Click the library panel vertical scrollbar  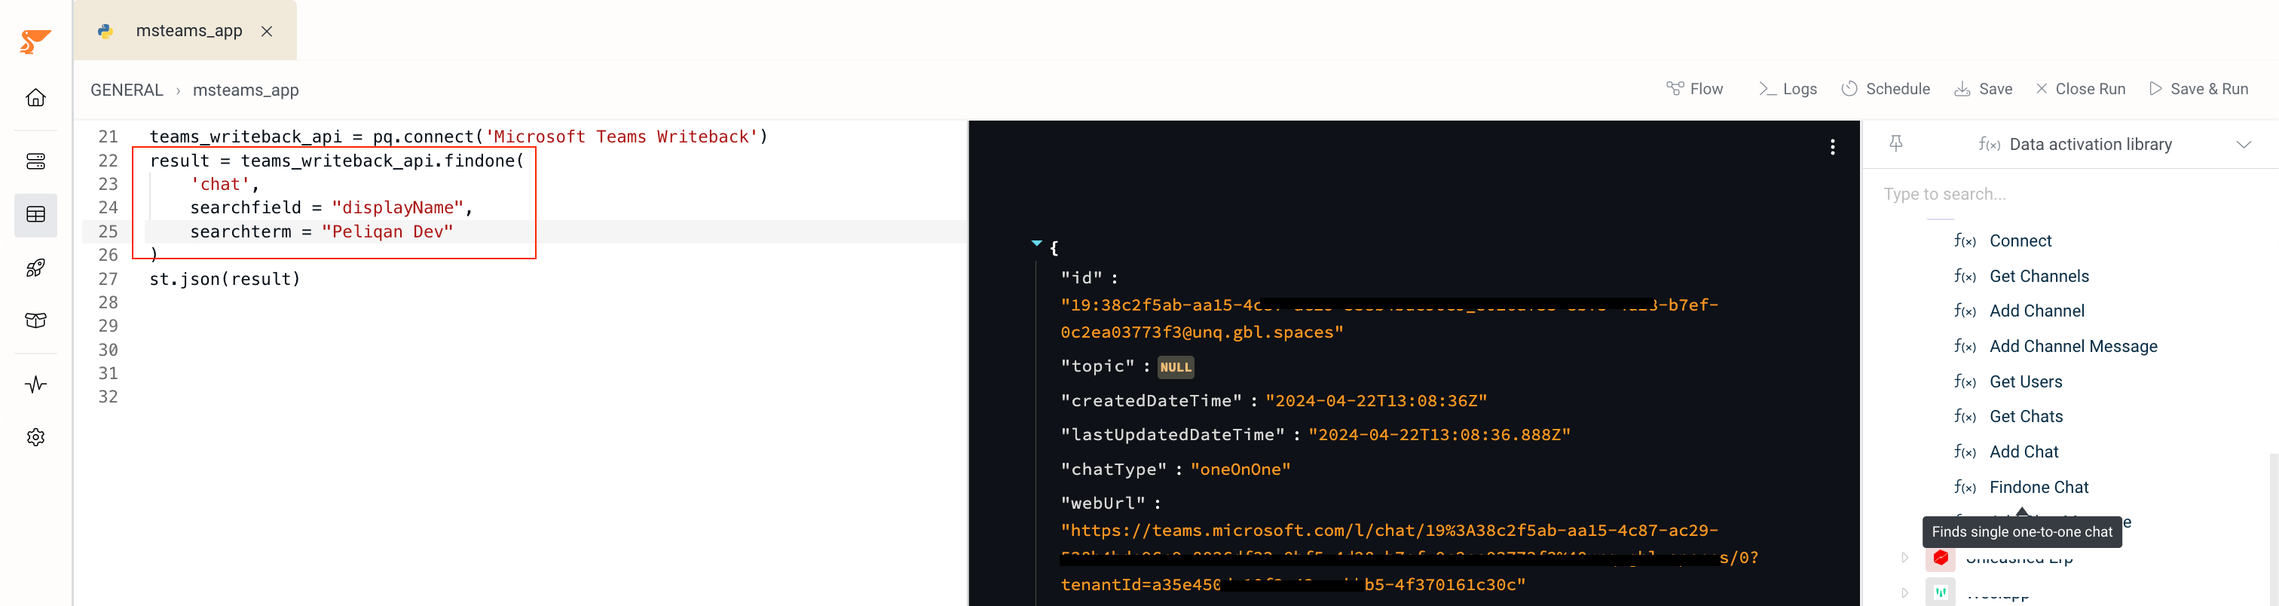[x=2273, y=529]
